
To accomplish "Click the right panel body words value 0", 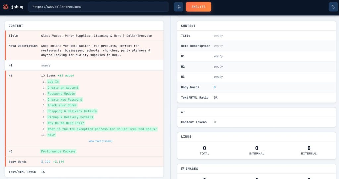I will 215,87.
